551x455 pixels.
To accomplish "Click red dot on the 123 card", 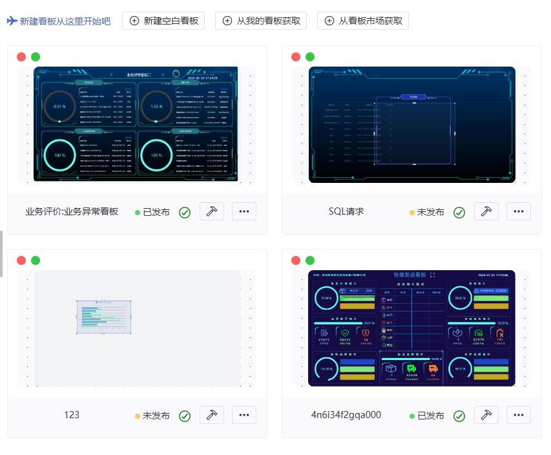I will [x=21, y=260].
